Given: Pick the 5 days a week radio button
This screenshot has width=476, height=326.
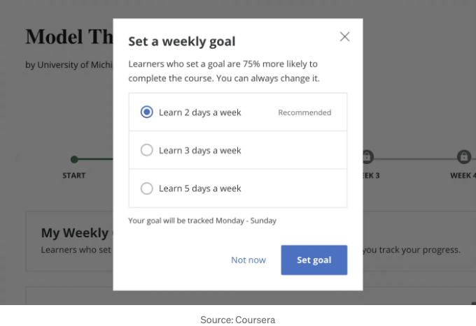Looking at the screenshot, I should point(146,188).
